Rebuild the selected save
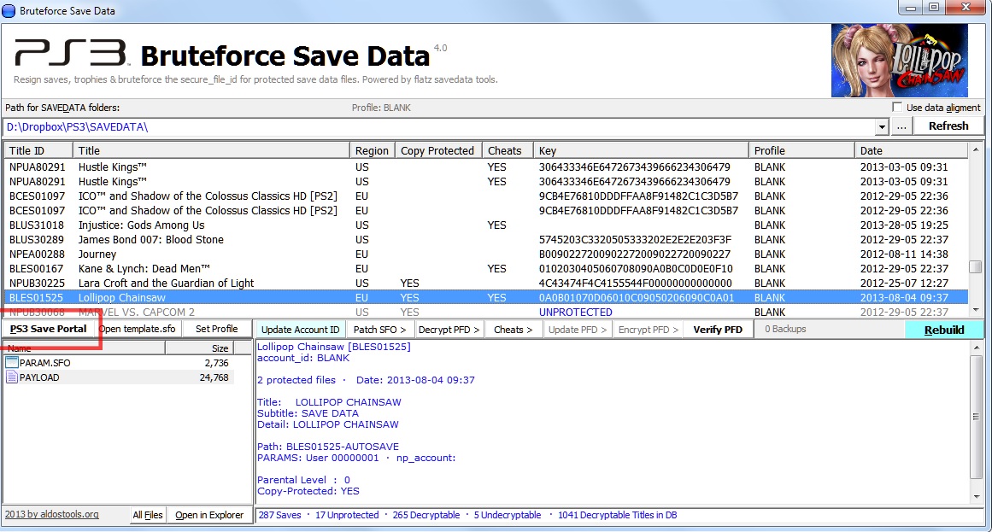Screen dimensions: 992x532 pos(944,330)
